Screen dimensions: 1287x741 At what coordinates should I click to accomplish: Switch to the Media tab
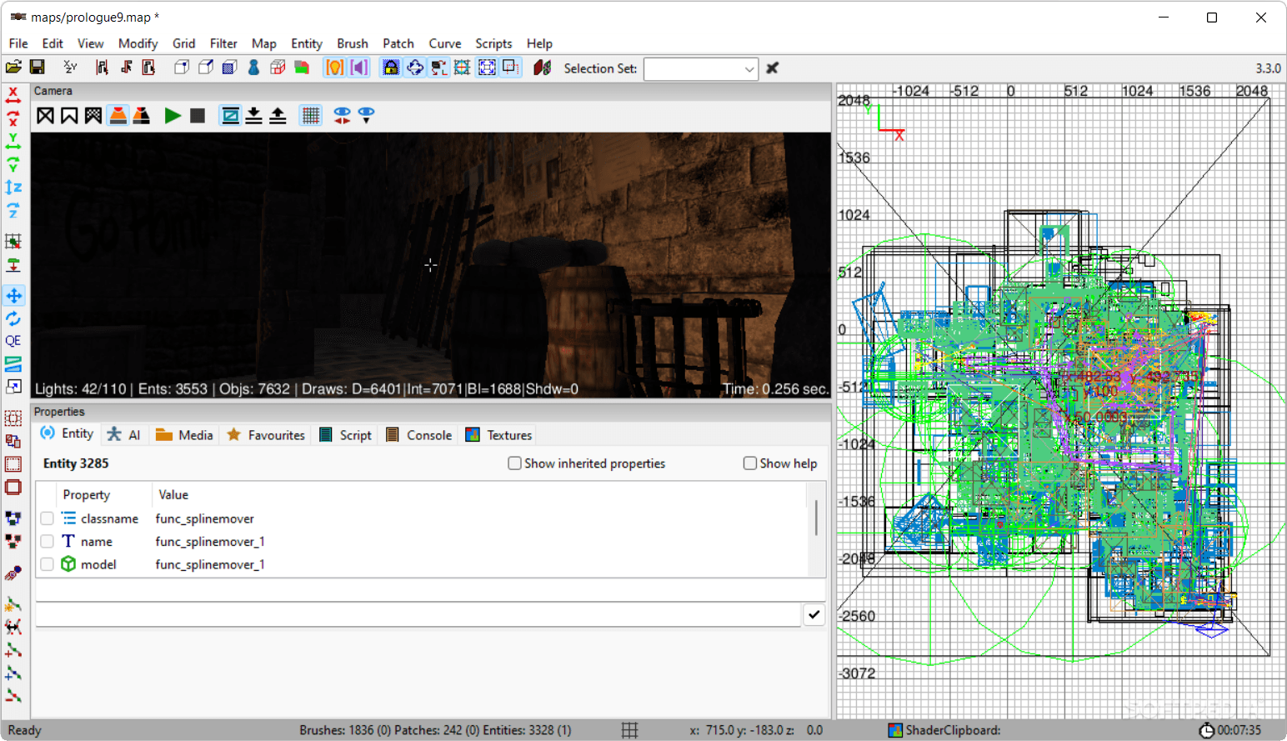(x=184, y=435)
